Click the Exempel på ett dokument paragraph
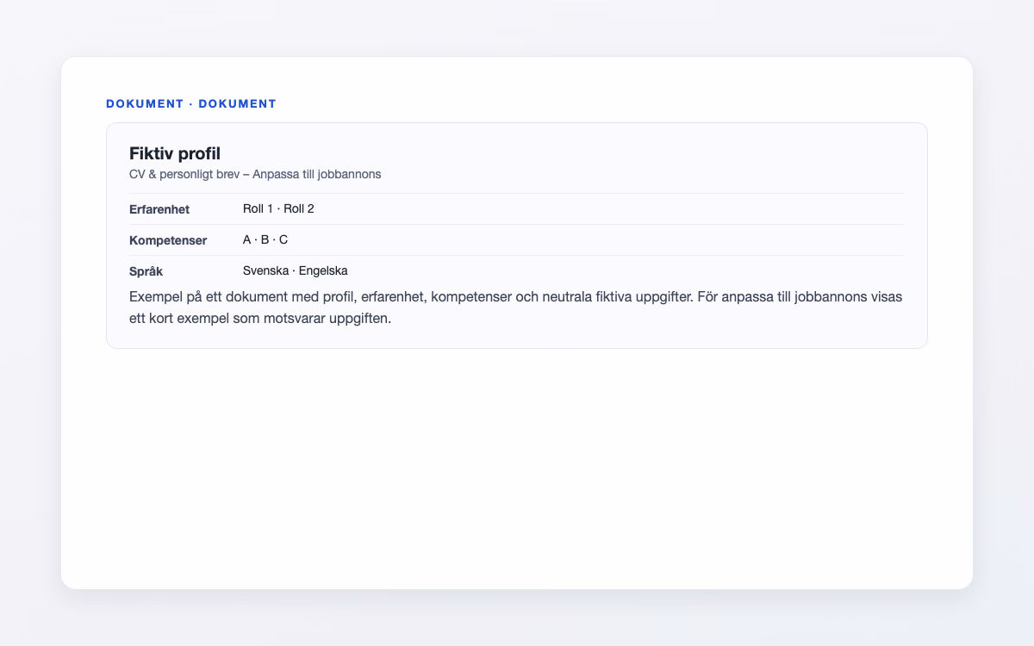 click(x=516, y=307)
